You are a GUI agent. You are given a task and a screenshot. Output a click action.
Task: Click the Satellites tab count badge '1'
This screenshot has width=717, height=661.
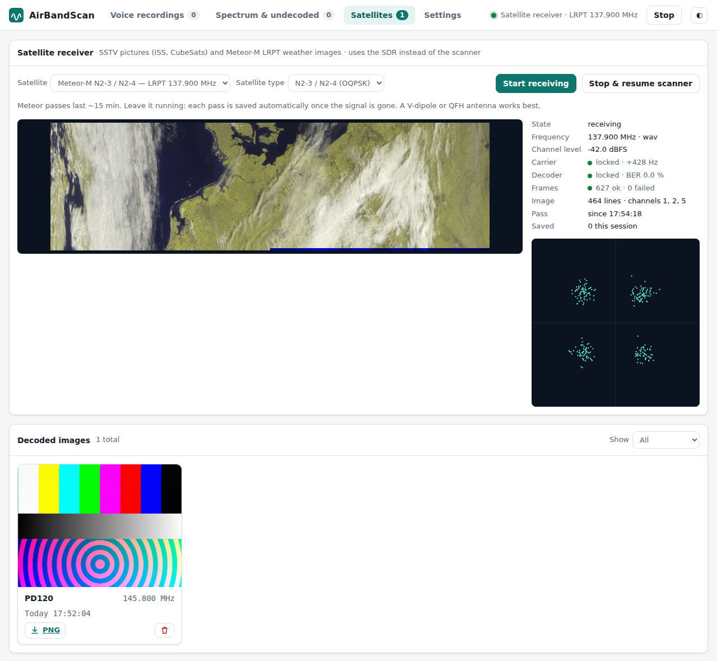(402, 15)
